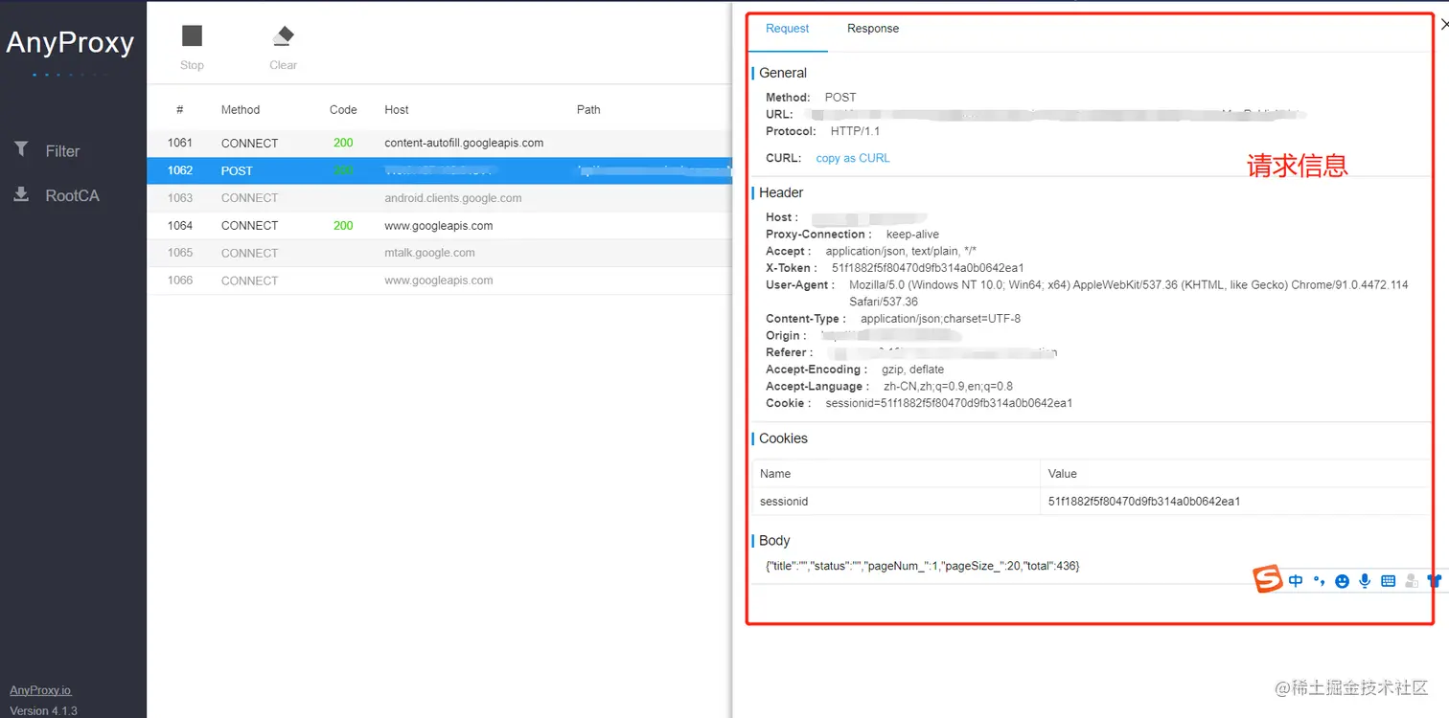Screen dimensions: 1449x718
Task: Click the Cookies section heading
Action: [x=783, y=438]
